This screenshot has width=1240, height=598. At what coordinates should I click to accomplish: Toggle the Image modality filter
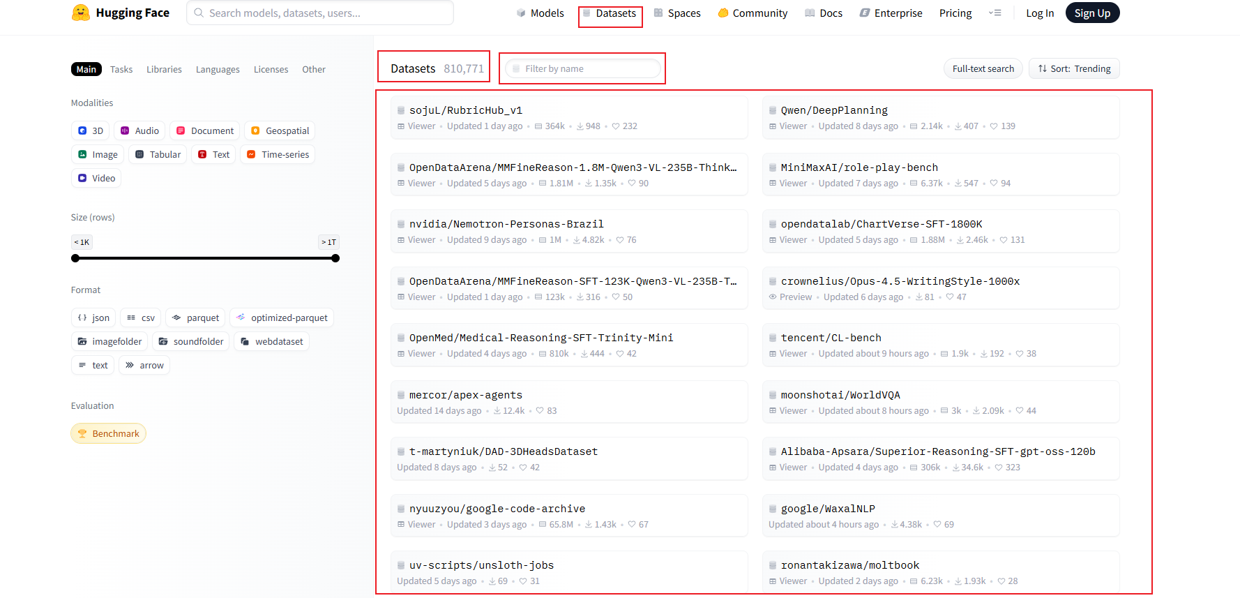tap(98, 154)
